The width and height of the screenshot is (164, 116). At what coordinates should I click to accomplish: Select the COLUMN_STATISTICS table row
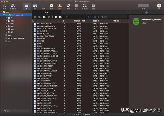(80, 36)
